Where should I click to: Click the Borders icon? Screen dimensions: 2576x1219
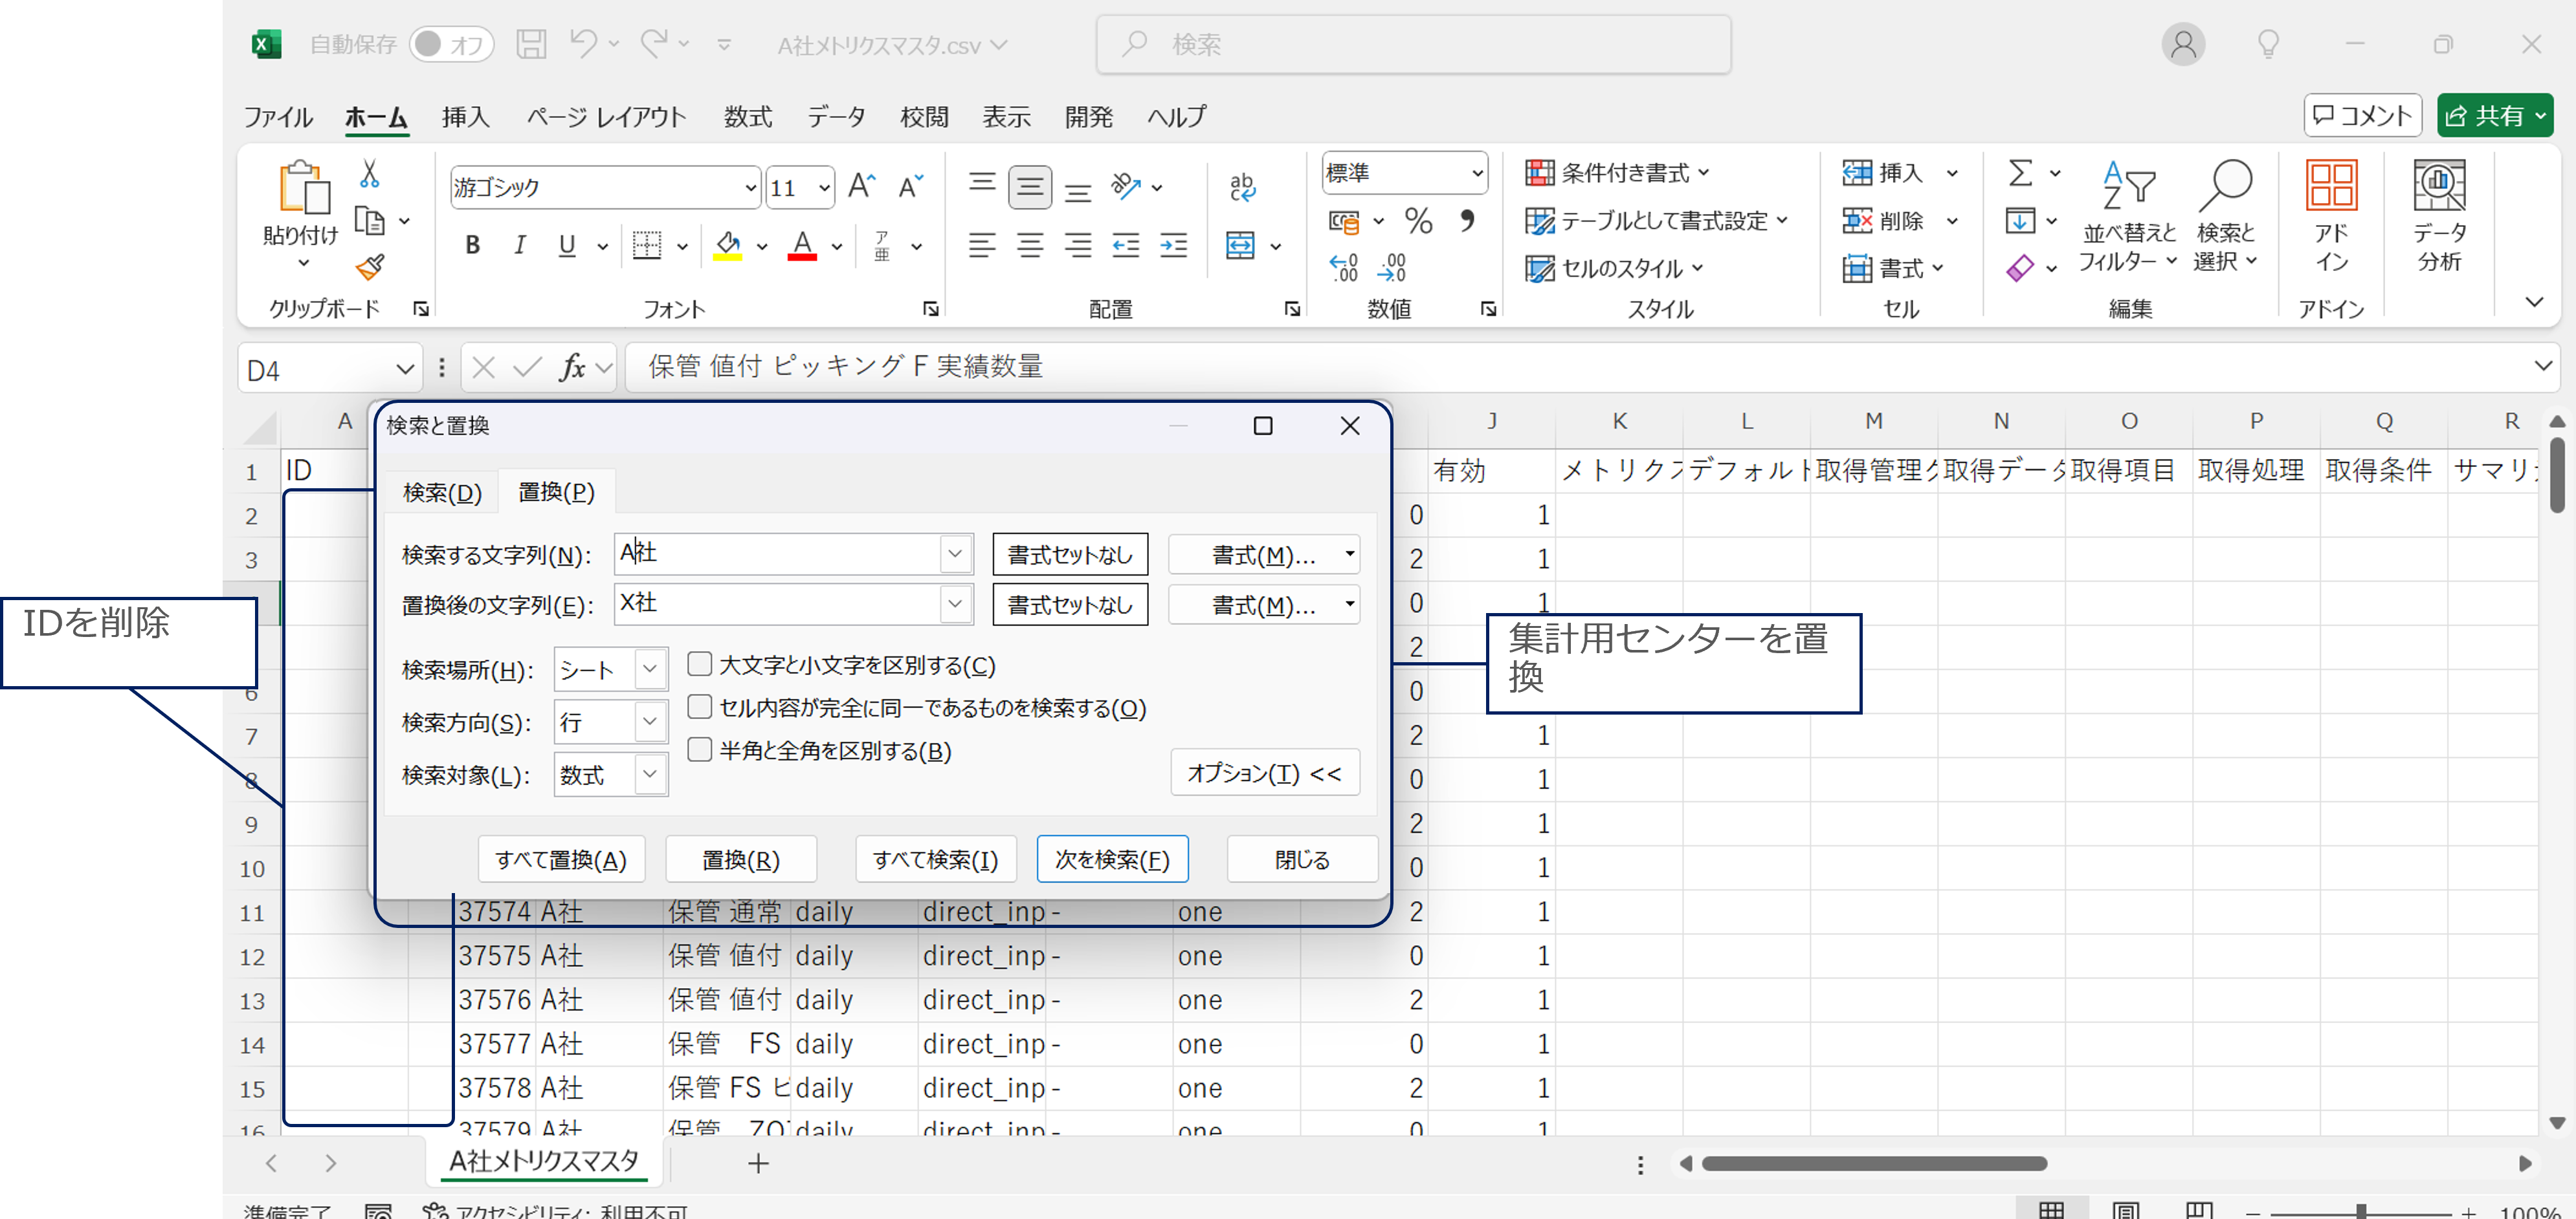(x=647, y=245)
